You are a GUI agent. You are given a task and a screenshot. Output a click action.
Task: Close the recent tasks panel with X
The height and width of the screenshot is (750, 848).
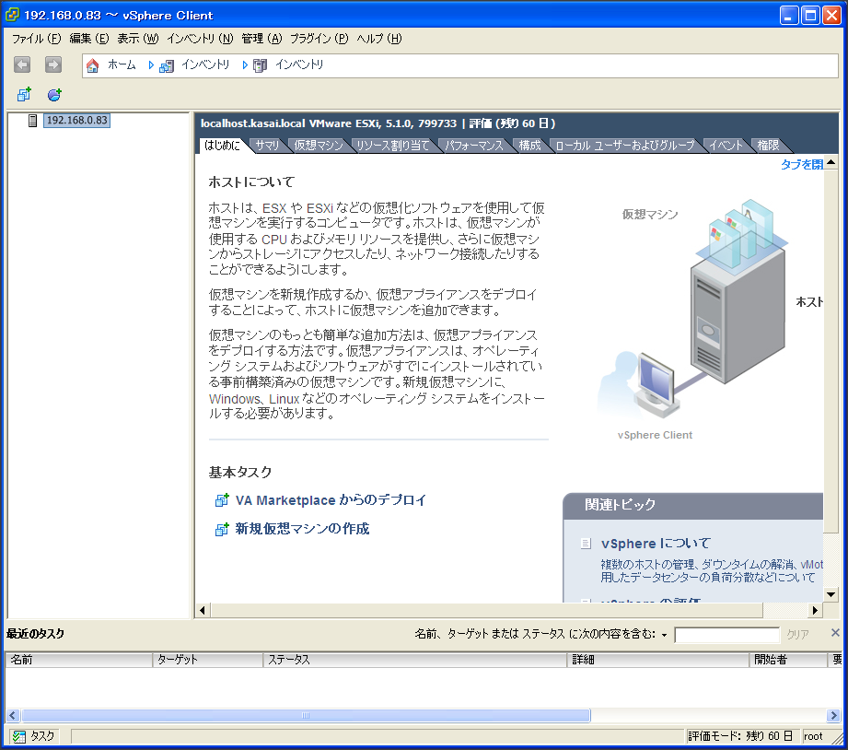[x=835, y=633]
